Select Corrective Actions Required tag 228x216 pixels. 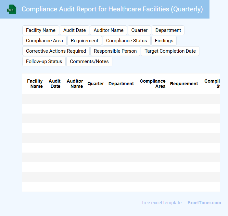coord(56,51)
